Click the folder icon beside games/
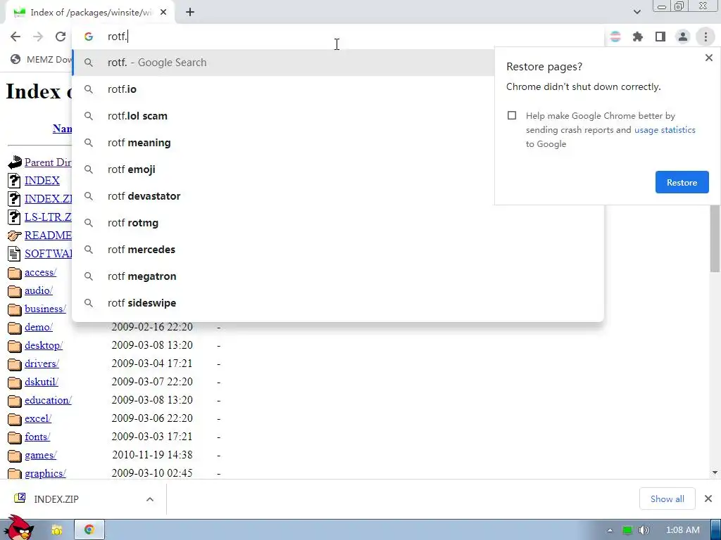This screenshot has width=721, height=540. point(15,456)
